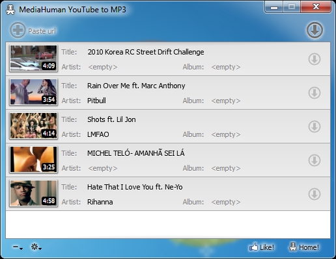Edit the title Rain Over Me ft. Marc Anthony
This screenshot has width=336, height=259.
136,86
